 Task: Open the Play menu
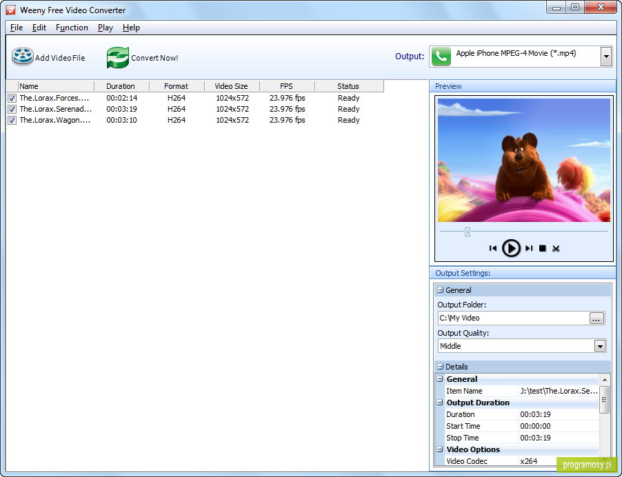tap(105, 28)
